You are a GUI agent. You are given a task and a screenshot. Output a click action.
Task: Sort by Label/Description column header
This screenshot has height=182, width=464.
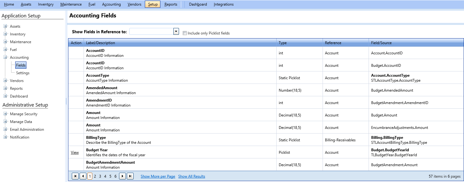click(100, 43)
